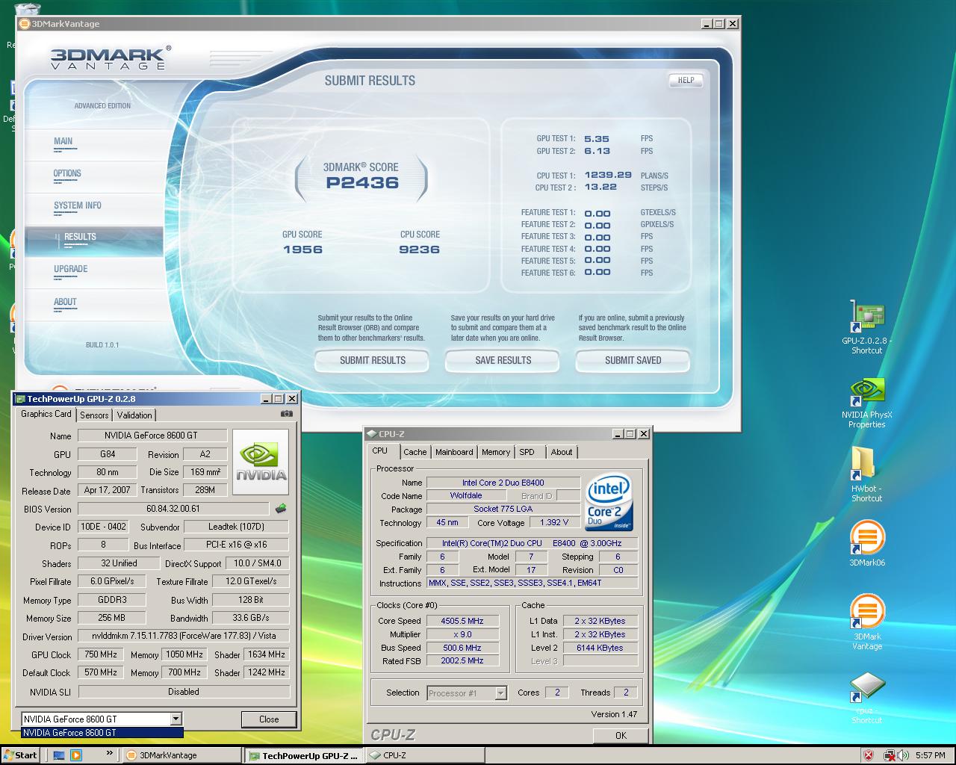
Task: Open the GPU selection dropdown in GPU-Z
Action: pyautogui.click(x=176, y=719)
